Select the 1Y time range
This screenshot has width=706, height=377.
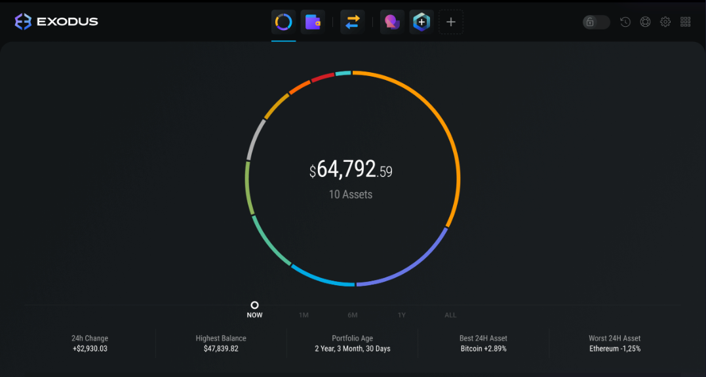(x=402, y=315)
